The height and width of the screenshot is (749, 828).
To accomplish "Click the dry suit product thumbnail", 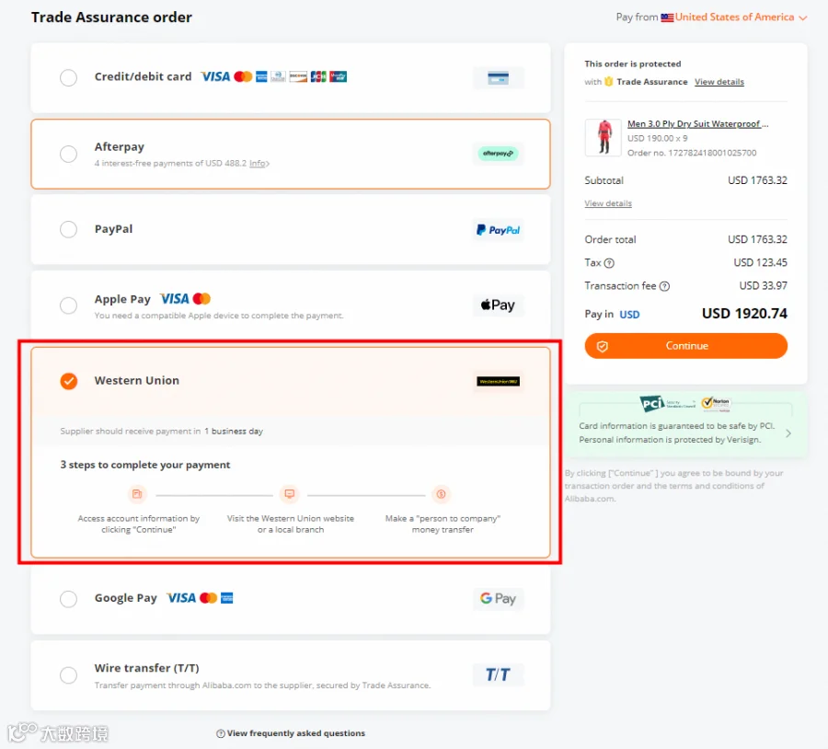I will (x=603, y=137).
